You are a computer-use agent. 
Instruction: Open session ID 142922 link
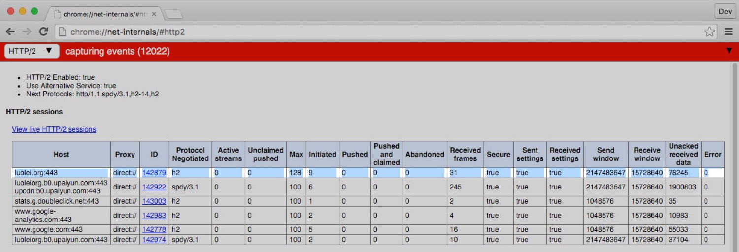coord(154,187)
